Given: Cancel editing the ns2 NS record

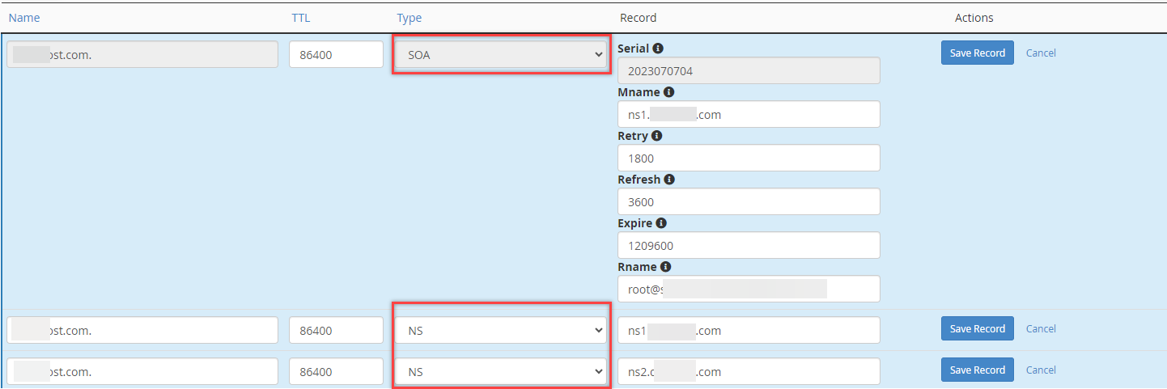Looking at the screenshot, I should [x=1041, y=370].
